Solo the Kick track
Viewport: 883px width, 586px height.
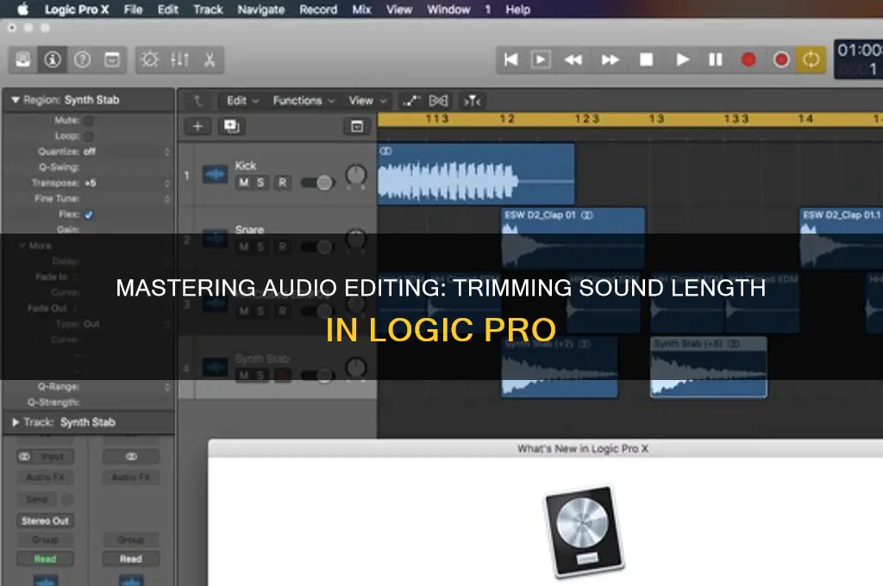click(x=260, y=183)
